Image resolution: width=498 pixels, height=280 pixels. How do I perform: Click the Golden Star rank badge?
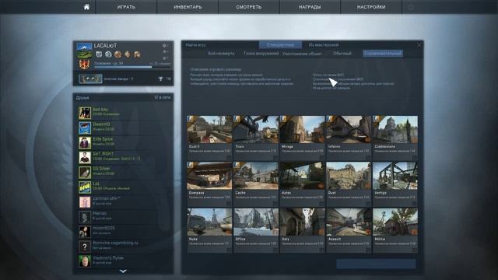coord(90,79)
